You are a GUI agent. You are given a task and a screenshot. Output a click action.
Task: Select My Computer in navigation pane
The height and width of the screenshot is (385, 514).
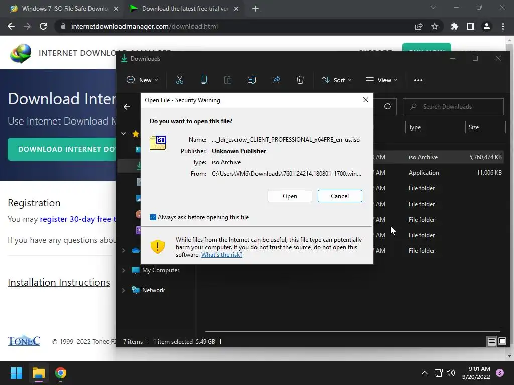[x=160, y=270]
